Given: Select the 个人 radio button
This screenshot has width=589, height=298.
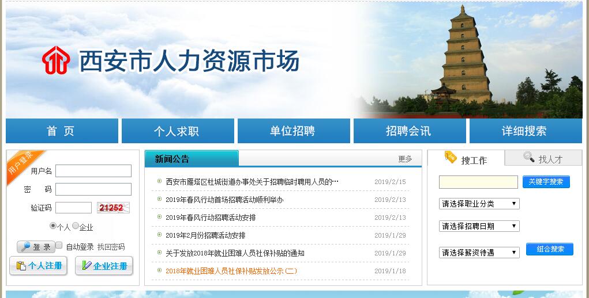Looking at the screenshot, I should (x=53, y=226).
